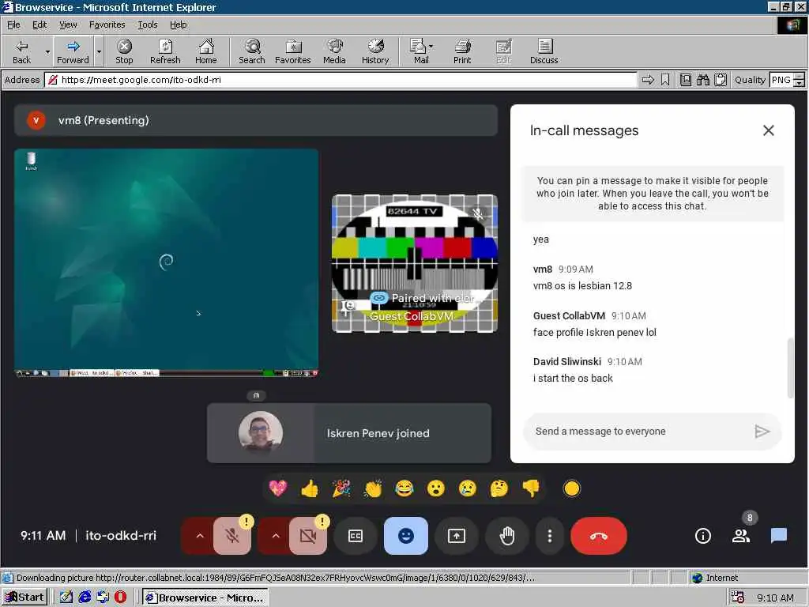Open the Help menu
Viewport: 809px width, 607px height.
point(178,25)
